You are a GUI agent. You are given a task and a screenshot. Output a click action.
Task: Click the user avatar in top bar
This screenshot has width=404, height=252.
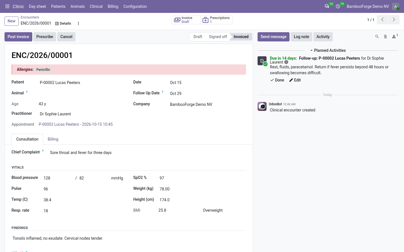pyautogui.click(x=396, y=6)
